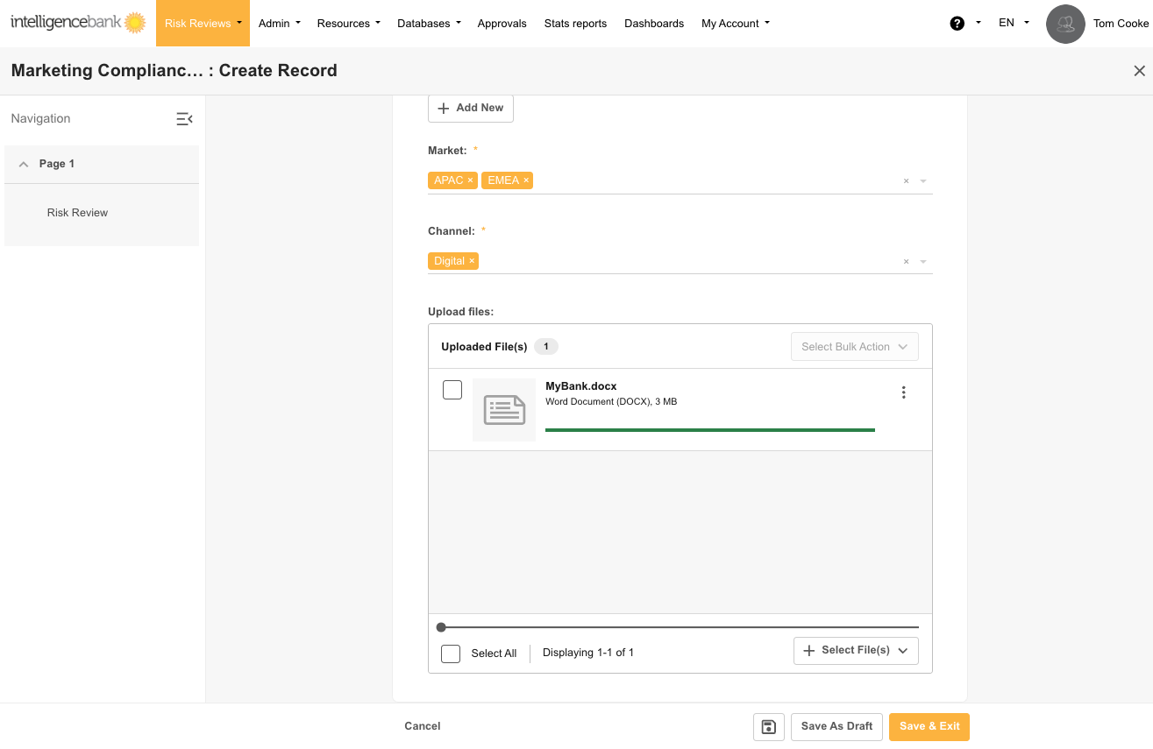Collapse the Navigation panel icon

pyautogui.click(x=184, y=119)
